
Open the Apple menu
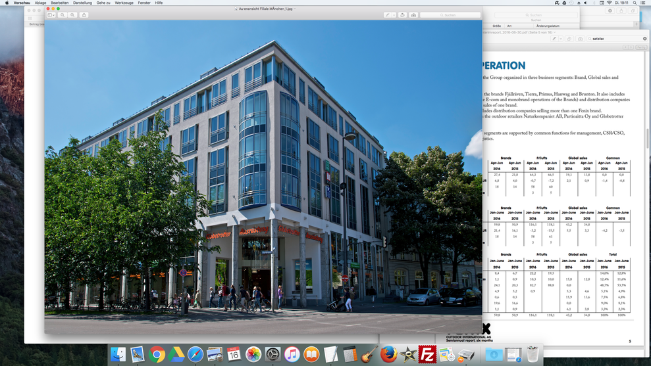point(6,3)
